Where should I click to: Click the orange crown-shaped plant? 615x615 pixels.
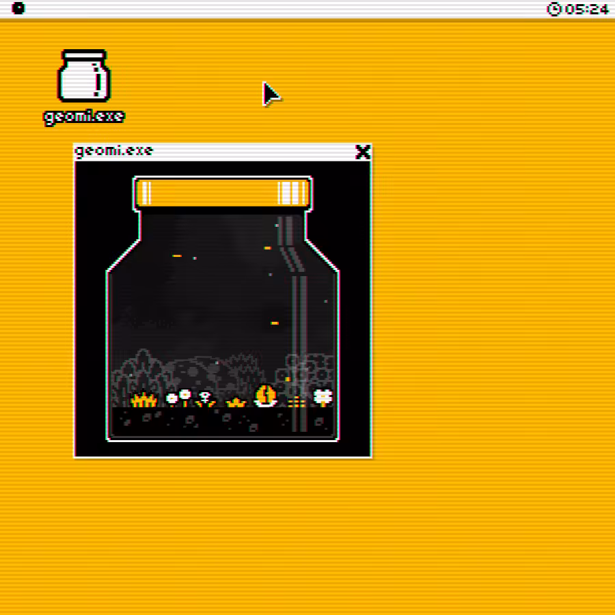pyautogui.click(x=236, y=402)
